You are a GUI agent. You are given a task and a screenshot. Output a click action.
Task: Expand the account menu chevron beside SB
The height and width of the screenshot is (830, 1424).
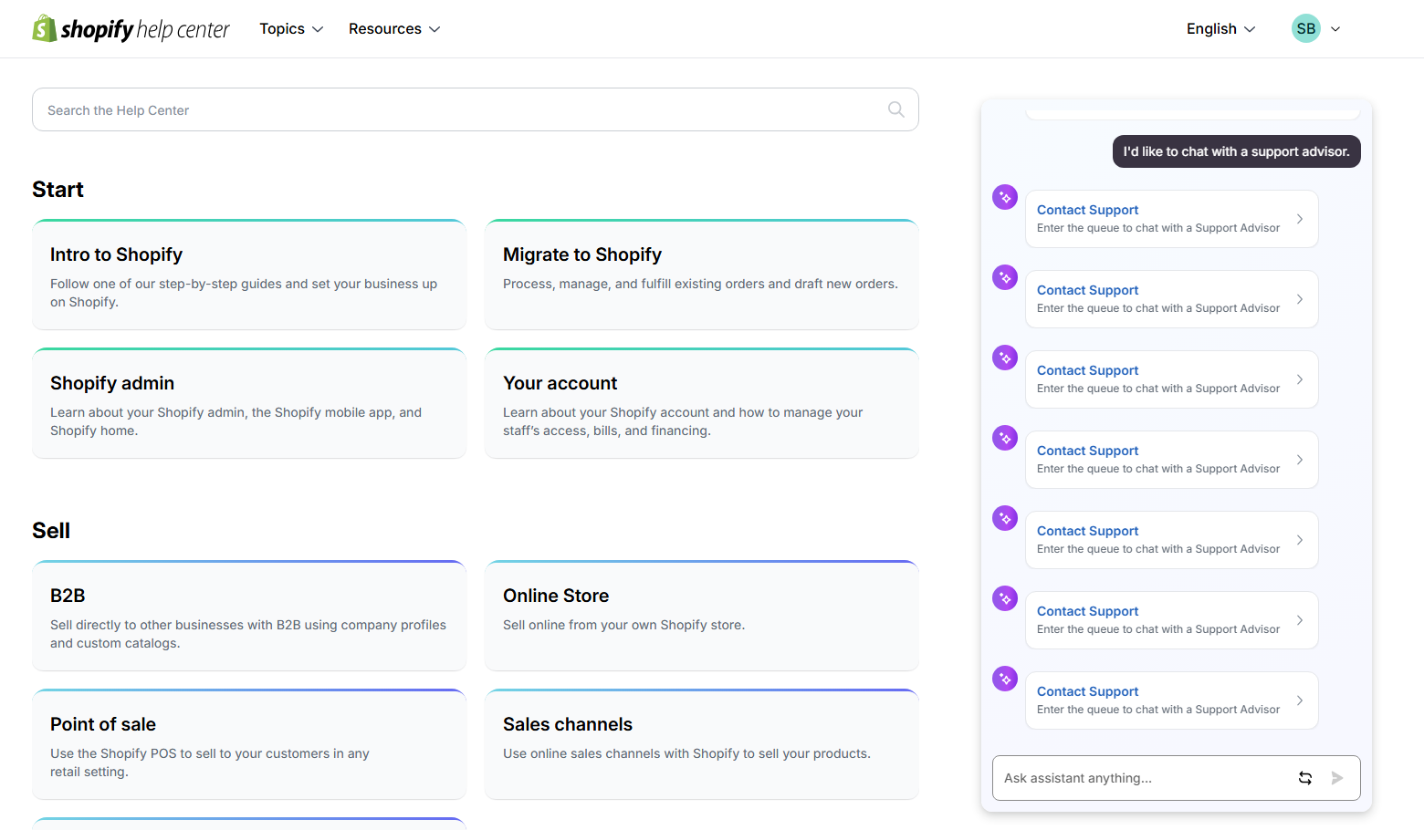tap(1335, 29)
